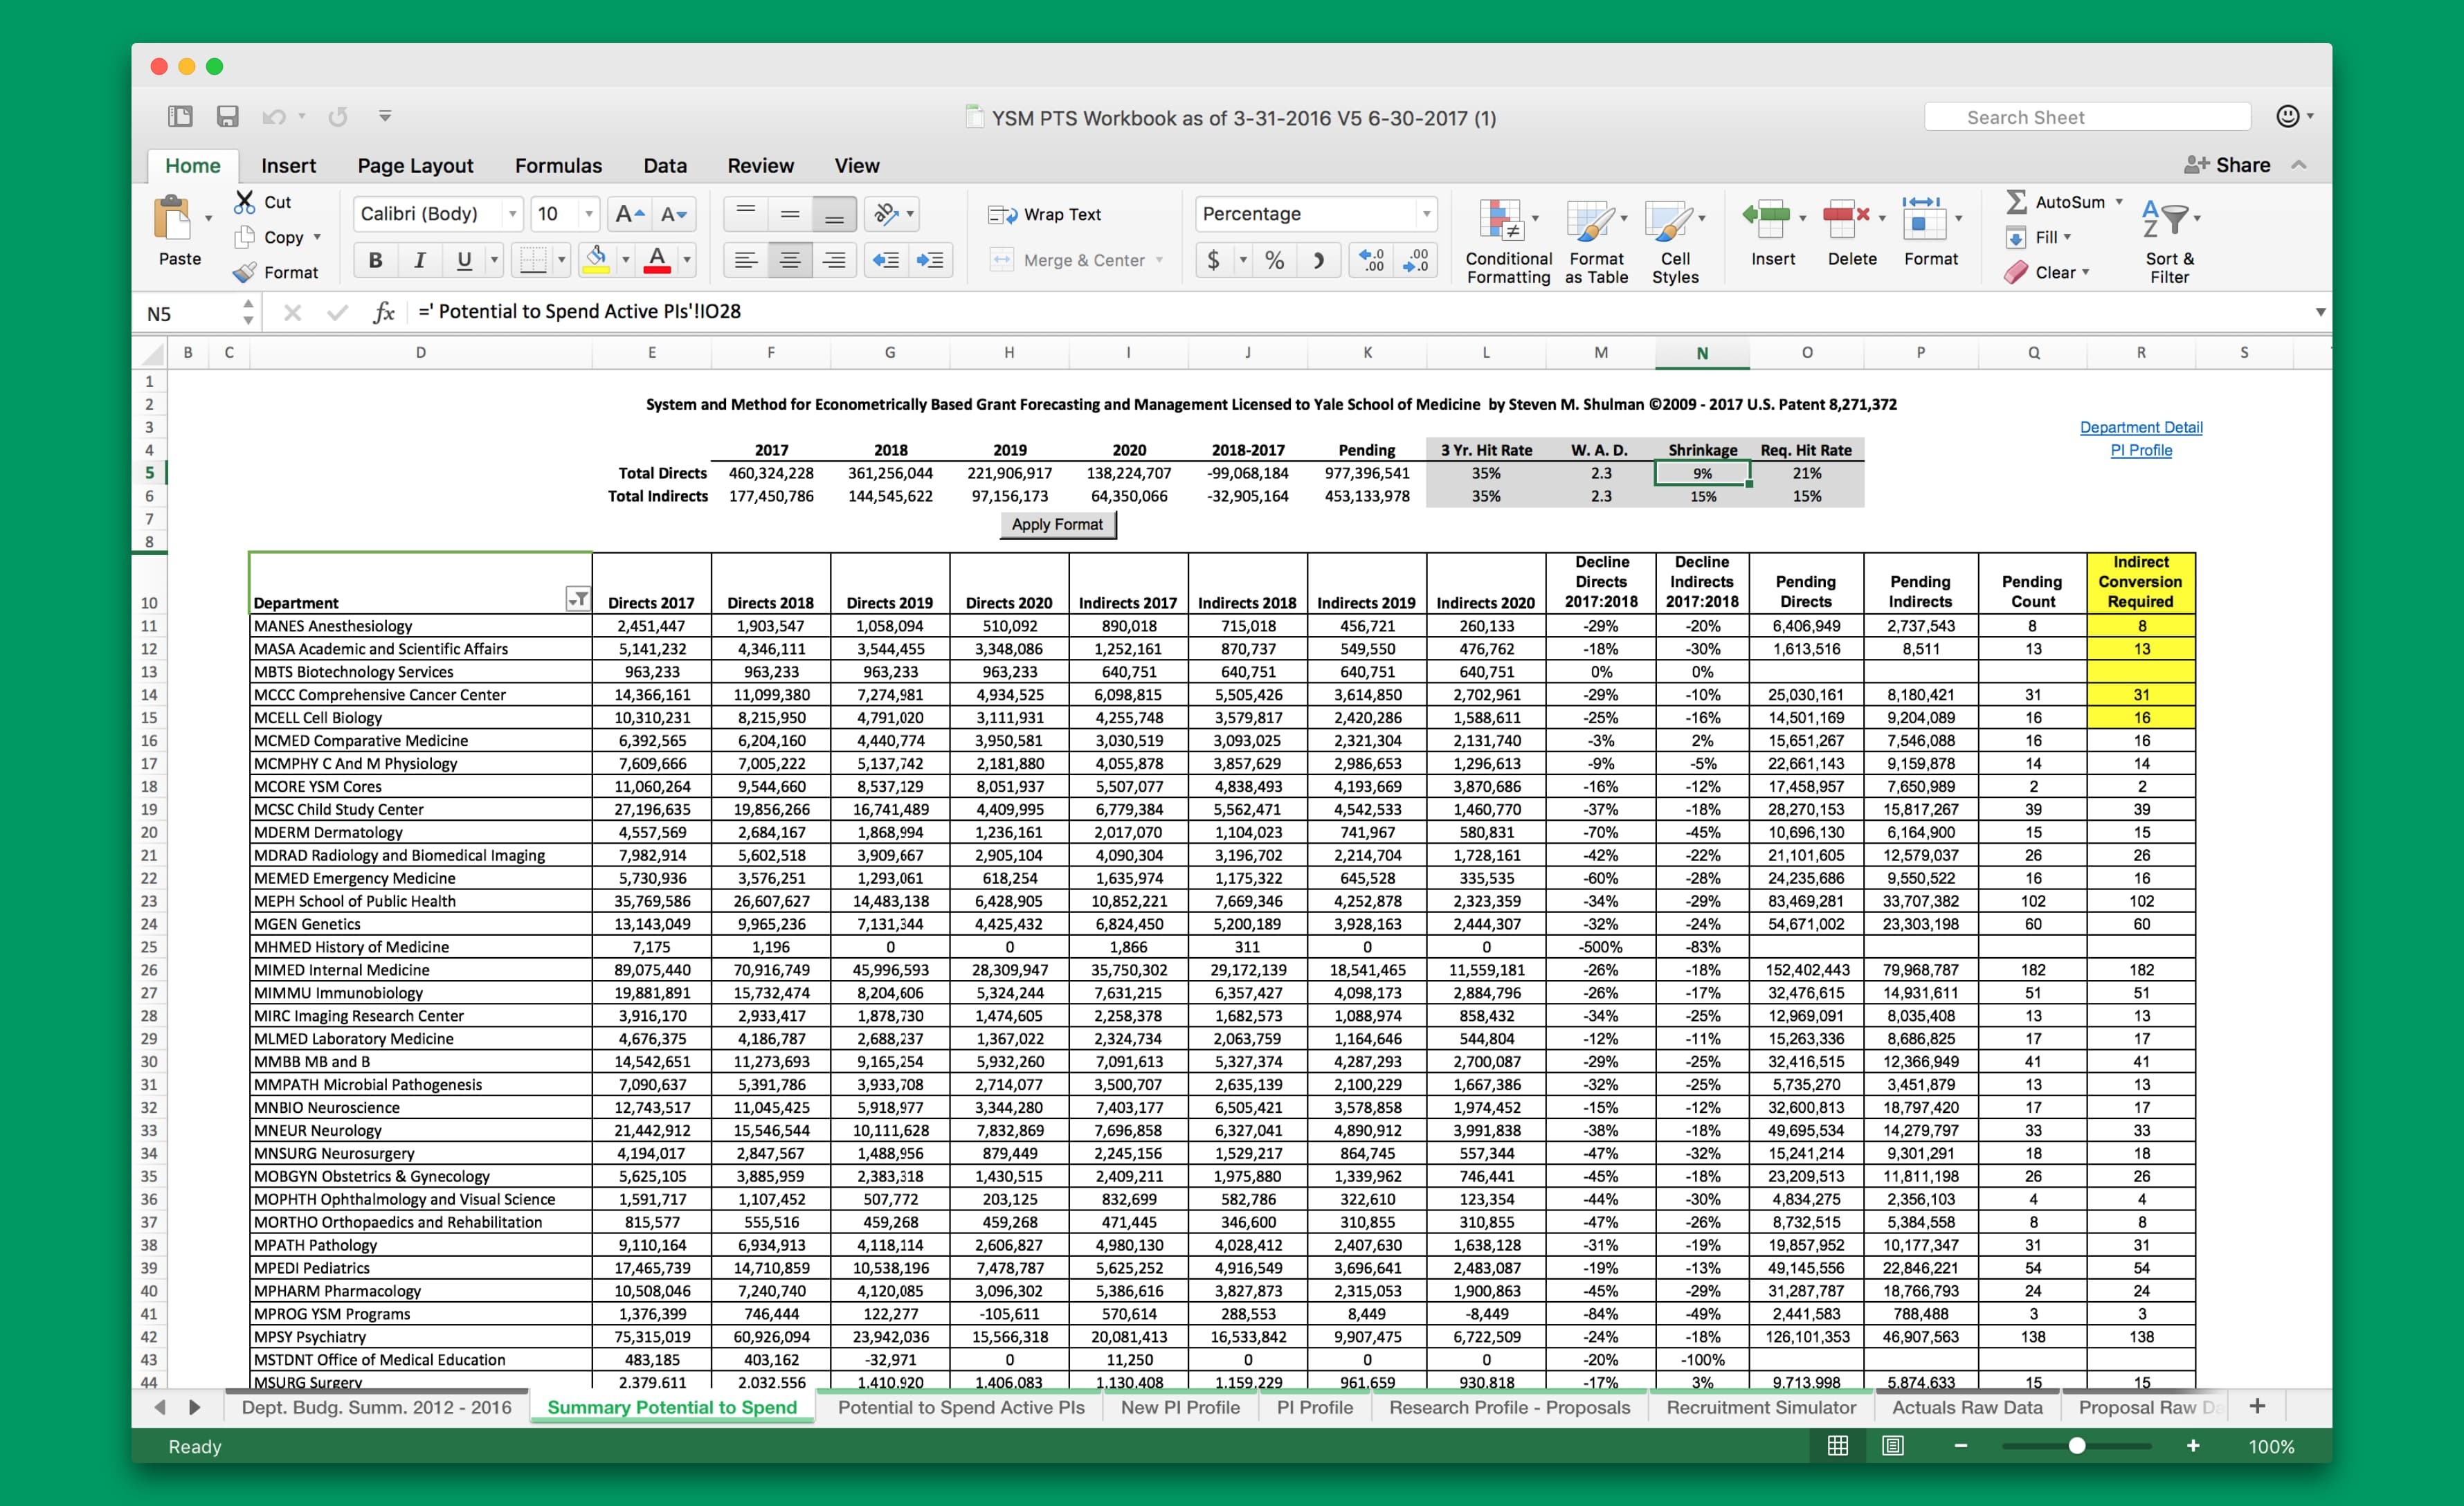Open the Department Detail link
2464x1506 pixels.
click(2141, 428)
